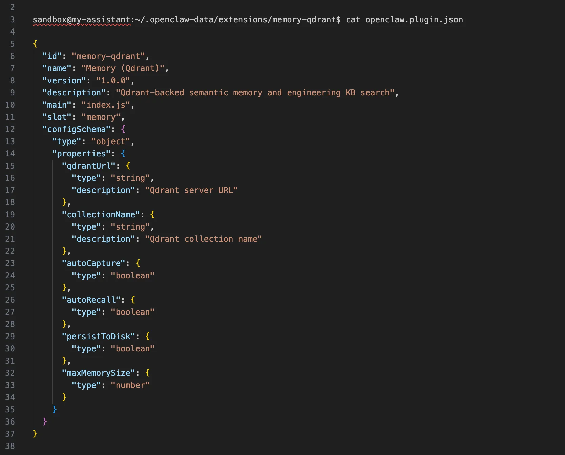Click the opening yellow brace on line 5
This screenshot has height=455, width=565.
[35, 44]
